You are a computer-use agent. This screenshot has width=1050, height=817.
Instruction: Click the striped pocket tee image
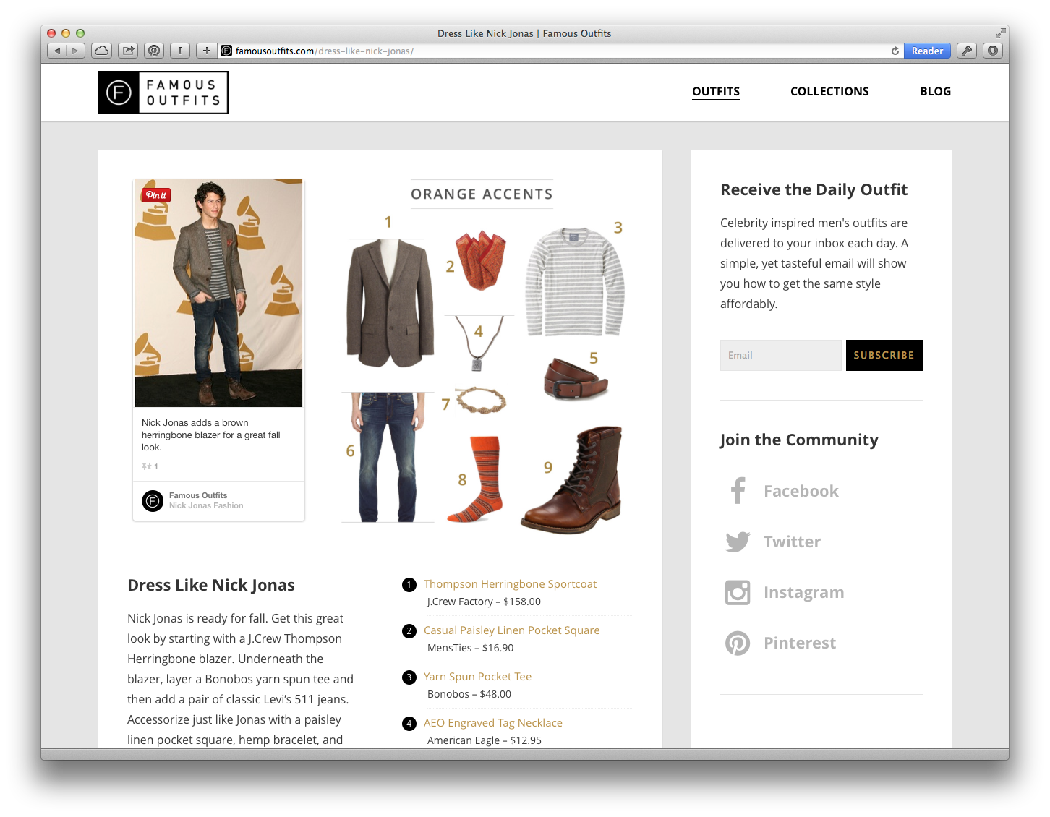575,282
